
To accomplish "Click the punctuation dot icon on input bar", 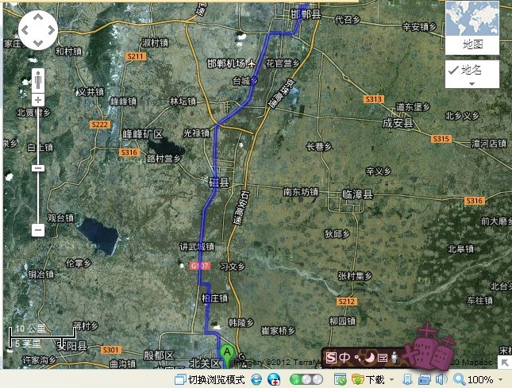I will [359, 358].
